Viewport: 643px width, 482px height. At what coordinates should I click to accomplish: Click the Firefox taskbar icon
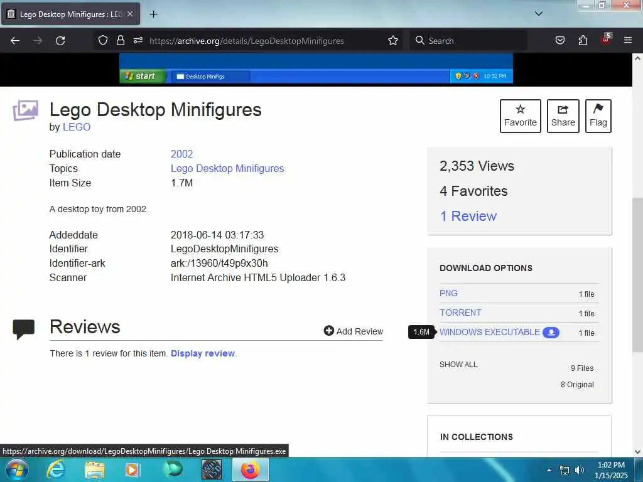coord(251,469)
